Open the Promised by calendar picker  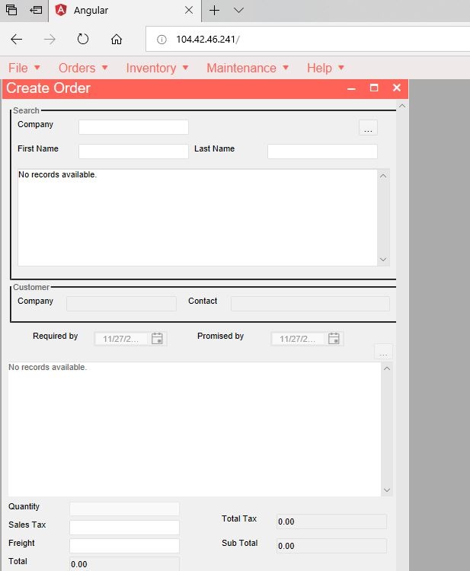coord(334,339)
